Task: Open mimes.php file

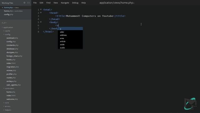Action: click(x=11, y=70)
